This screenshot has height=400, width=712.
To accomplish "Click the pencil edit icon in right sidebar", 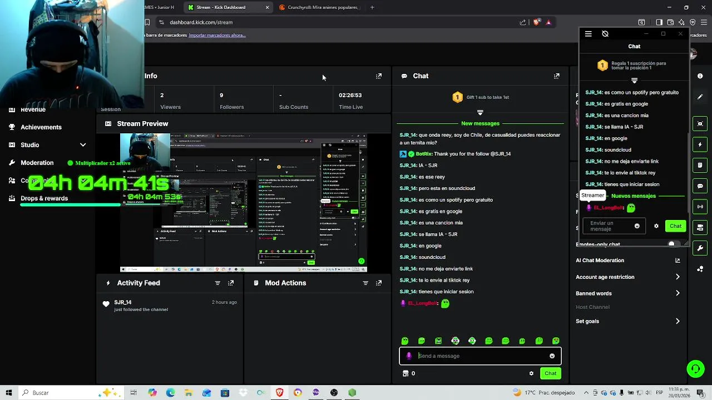I will tap(700, 97).
